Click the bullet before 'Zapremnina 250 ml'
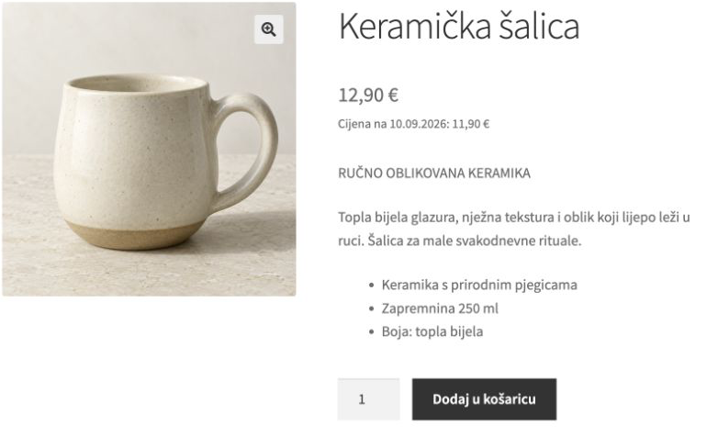Image resolution: width=718 pixels, height=437 pixels. (371, 308)
